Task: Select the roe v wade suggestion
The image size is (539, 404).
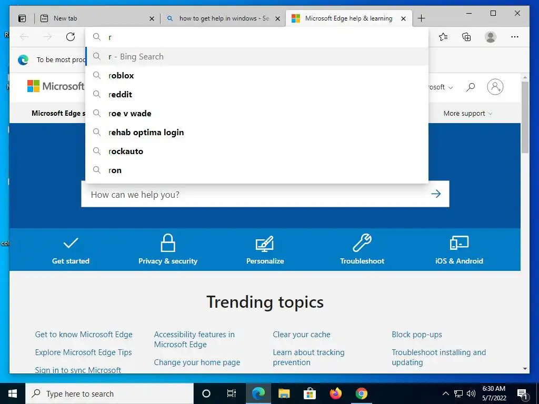Action: [257, 113]
